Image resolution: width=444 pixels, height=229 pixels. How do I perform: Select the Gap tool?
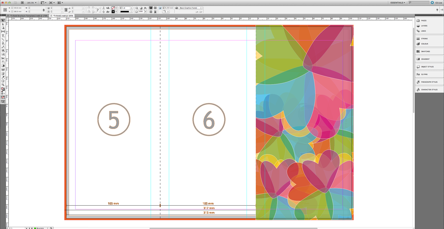click(3, 31)
